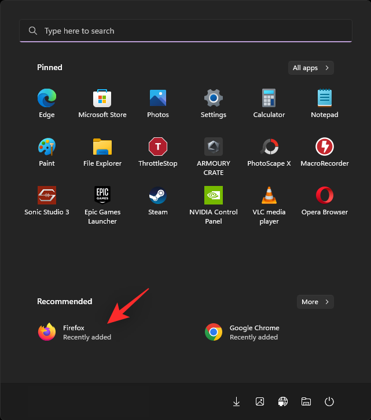Open Epic Games Launcher

102,205
